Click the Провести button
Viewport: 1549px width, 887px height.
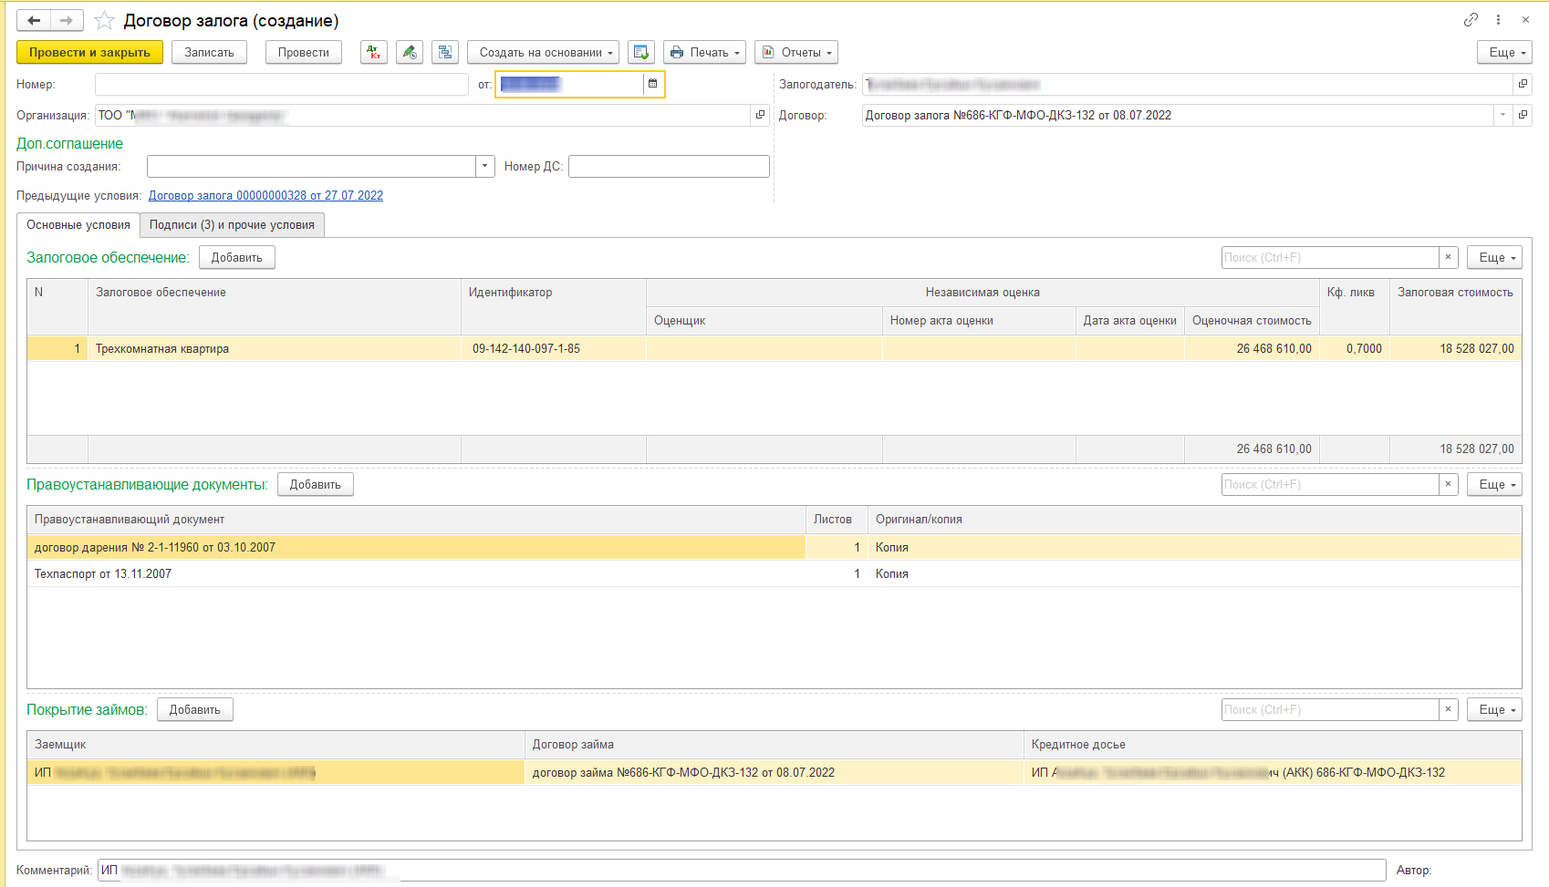304,52
